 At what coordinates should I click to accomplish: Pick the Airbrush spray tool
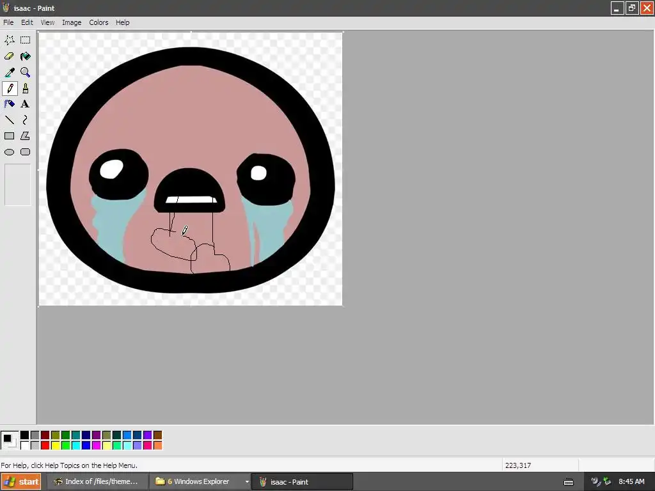(9, 104)
